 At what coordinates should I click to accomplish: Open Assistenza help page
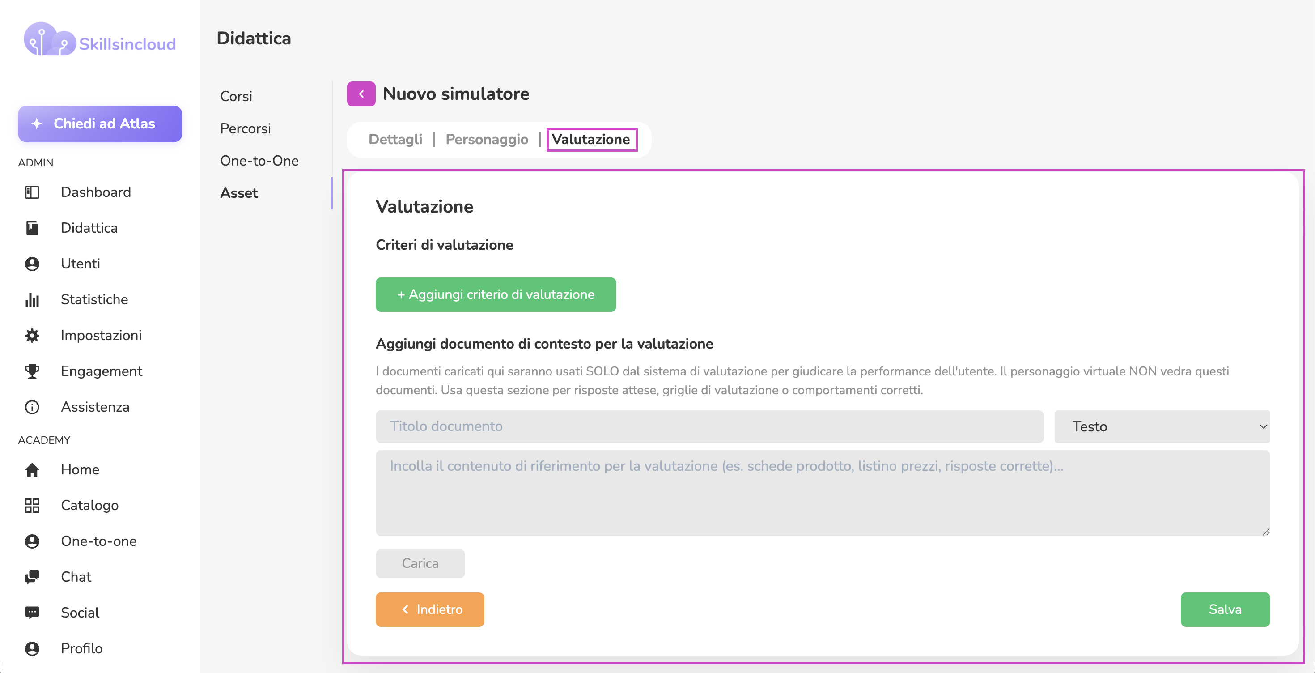95,407
